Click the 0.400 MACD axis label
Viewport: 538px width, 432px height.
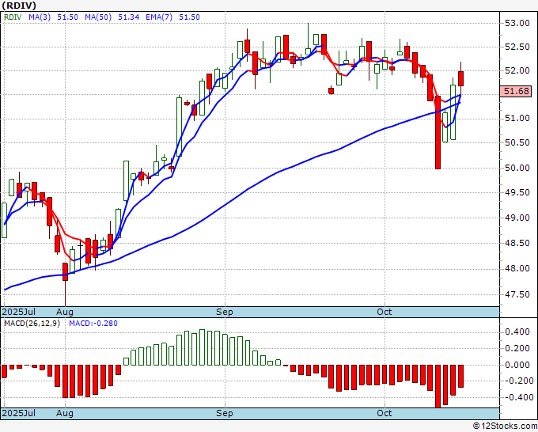coord(517,332)
